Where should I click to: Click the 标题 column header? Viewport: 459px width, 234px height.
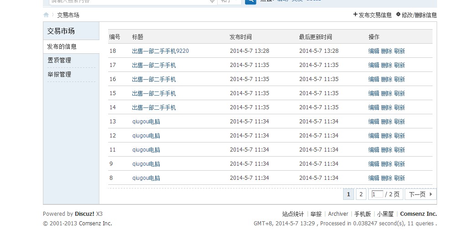138,37
